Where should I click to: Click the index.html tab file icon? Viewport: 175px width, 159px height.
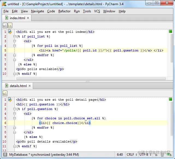(x=7, y=18)
